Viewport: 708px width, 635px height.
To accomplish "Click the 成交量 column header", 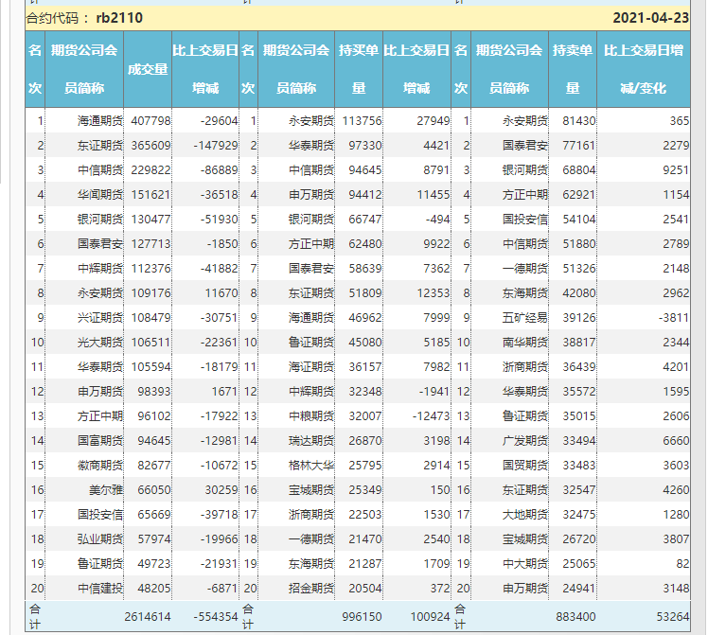I will 148,69.
